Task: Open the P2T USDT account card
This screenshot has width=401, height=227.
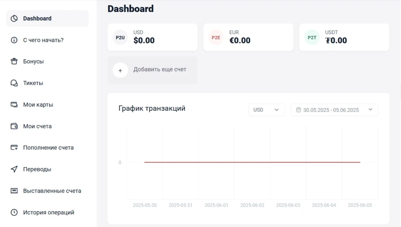Action: (x=344, y=37)
